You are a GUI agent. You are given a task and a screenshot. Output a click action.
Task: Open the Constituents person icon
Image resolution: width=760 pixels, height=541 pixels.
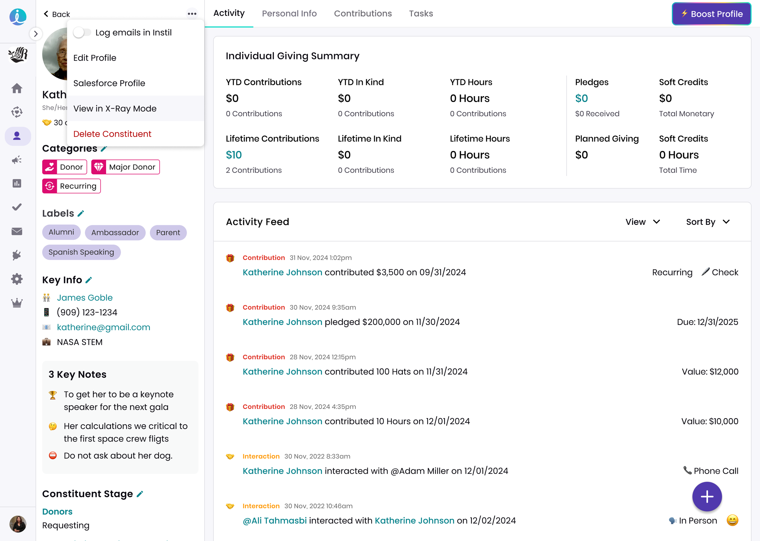coord(17,136)
